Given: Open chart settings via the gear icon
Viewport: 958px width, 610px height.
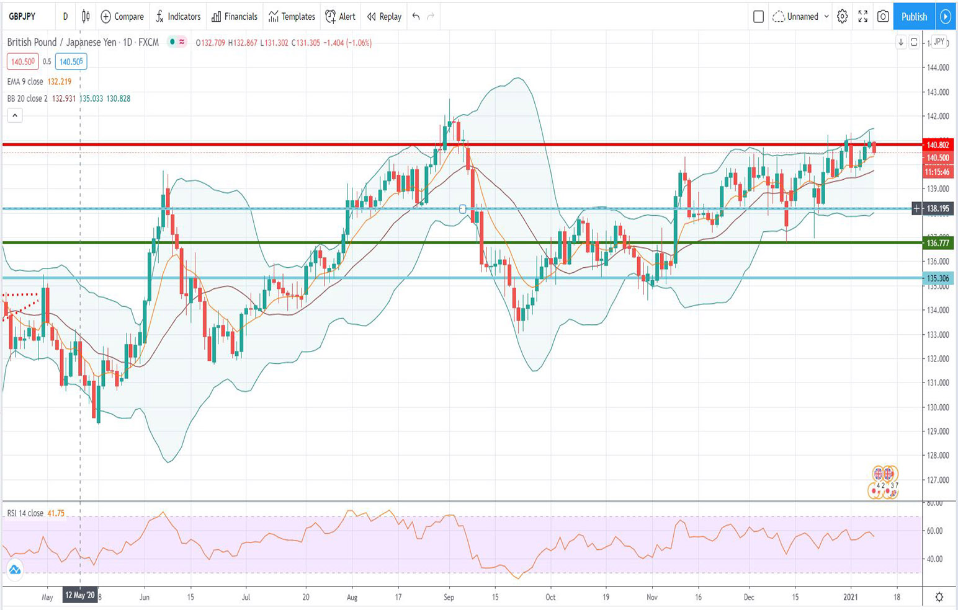Looking at the screenshot, I should (843, 17).
